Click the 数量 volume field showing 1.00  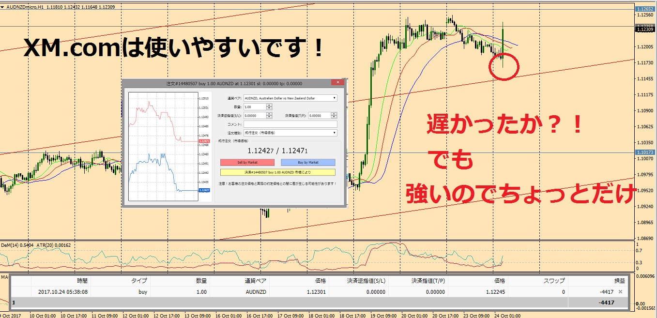[255, 107]
